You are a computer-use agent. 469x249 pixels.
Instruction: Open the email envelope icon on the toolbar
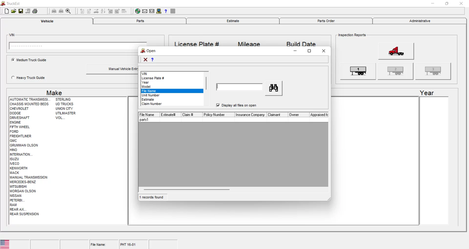144,11
